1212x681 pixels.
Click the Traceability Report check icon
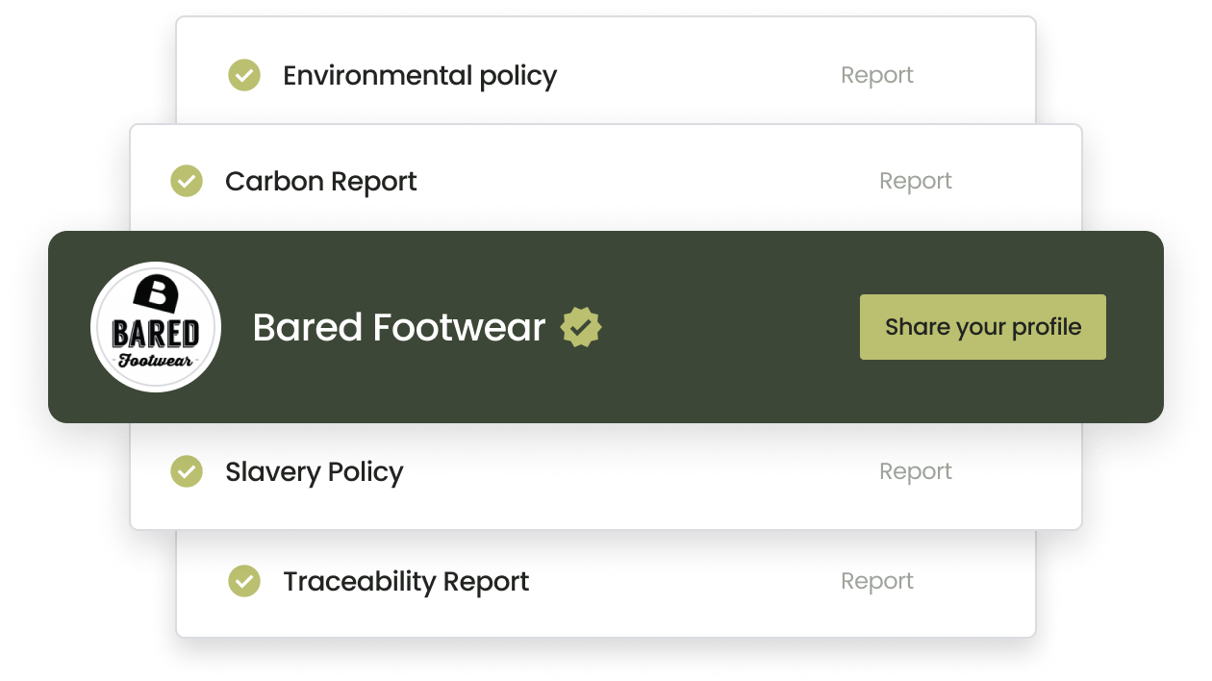pyautogui.click(x=244, y=581)
